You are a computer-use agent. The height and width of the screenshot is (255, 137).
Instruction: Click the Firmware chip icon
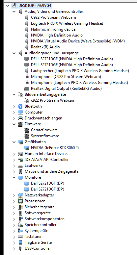[20, 124]
